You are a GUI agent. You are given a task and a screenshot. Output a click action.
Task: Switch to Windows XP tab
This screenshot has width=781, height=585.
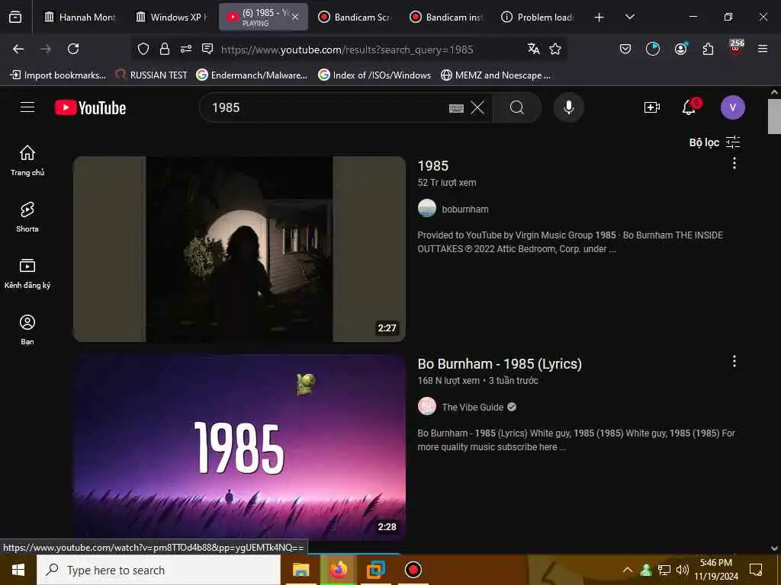pos(172,17)
